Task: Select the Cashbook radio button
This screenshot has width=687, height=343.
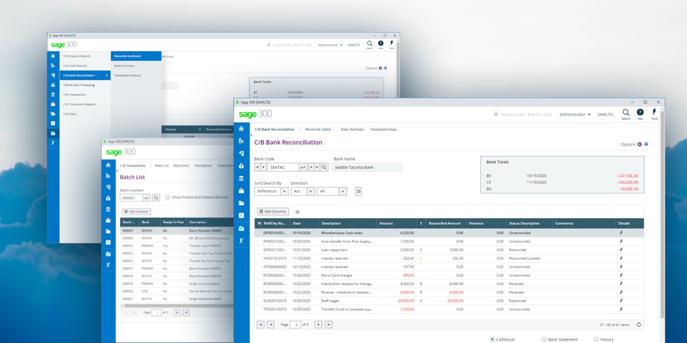Action: pyautogui.click(x=492, y=340)
